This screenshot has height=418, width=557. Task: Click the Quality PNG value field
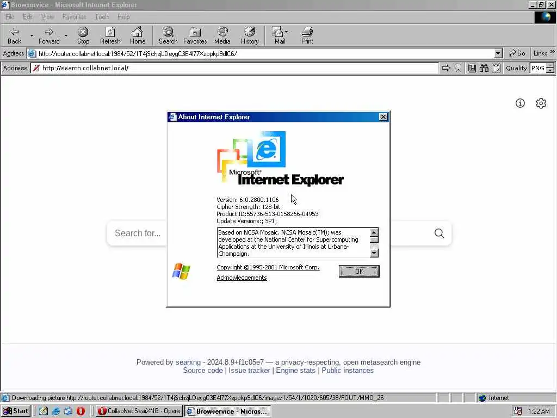point(538,68)
